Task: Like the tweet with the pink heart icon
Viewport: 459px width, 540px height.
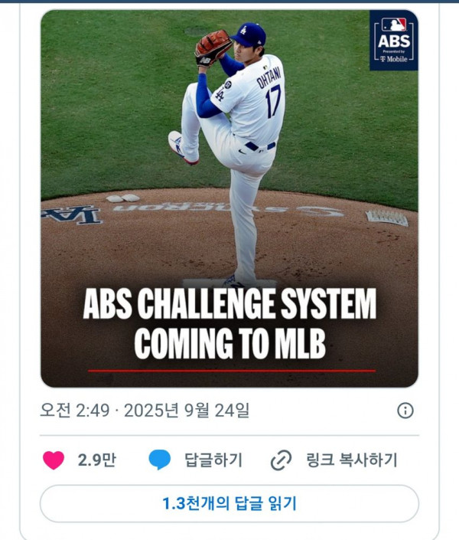Action: pyautogui.click(x=54, y=460)
